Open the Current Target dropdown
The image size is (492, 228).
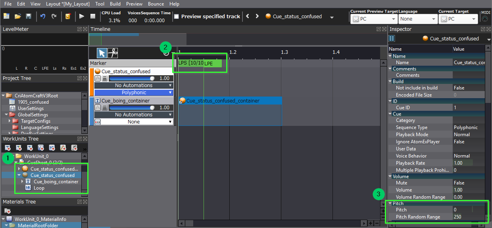click(x=459, y=19)
